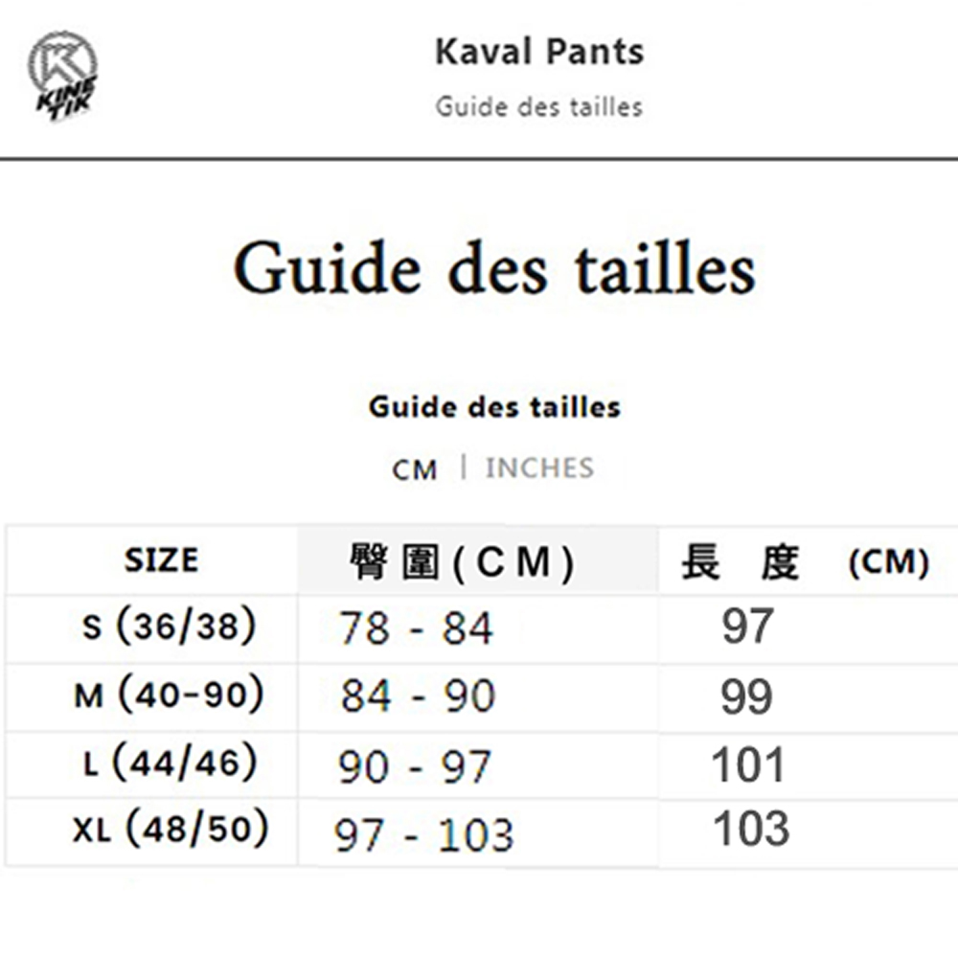The height and width of the screenshot is (958, 958).
Task: Click the SIZE column header
Action: tap(161, 559)
